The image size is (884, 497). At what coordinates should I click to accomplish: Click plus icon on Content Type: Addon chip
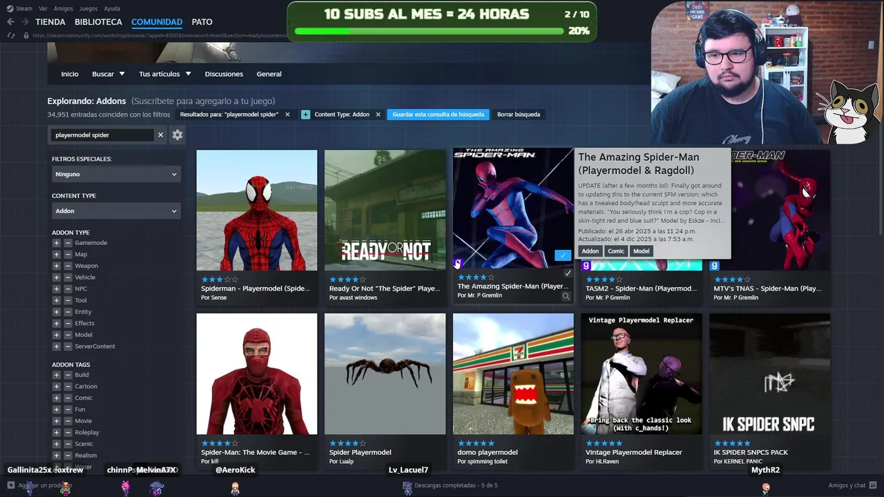(305, 115)
